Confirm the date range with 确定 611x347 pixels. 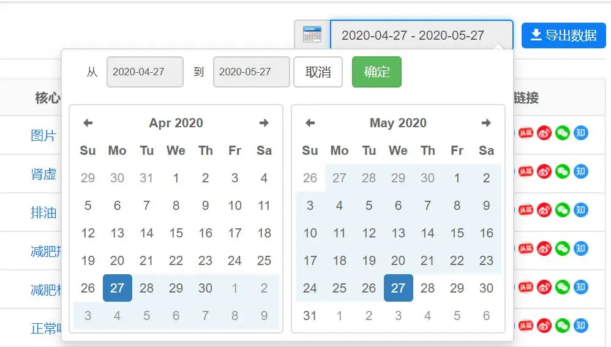coord(377,72)
